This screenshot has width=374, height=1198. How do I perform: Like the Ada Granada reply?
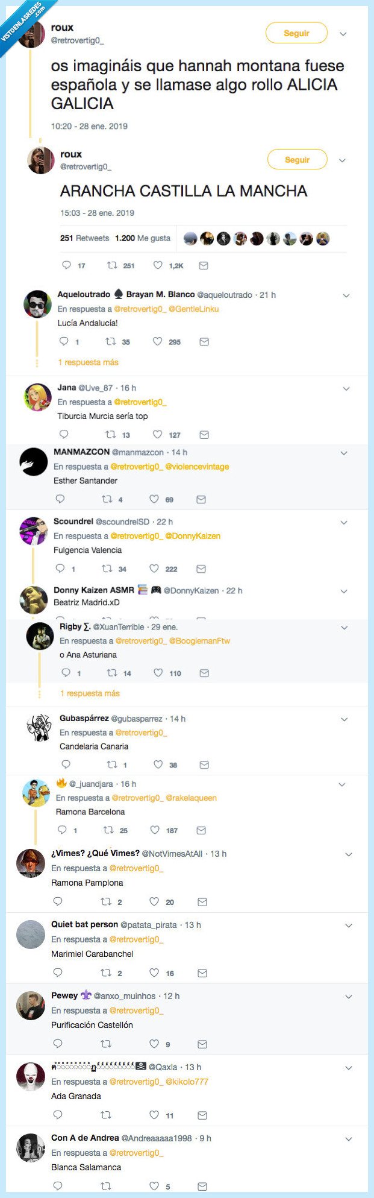coord(154,1115)
